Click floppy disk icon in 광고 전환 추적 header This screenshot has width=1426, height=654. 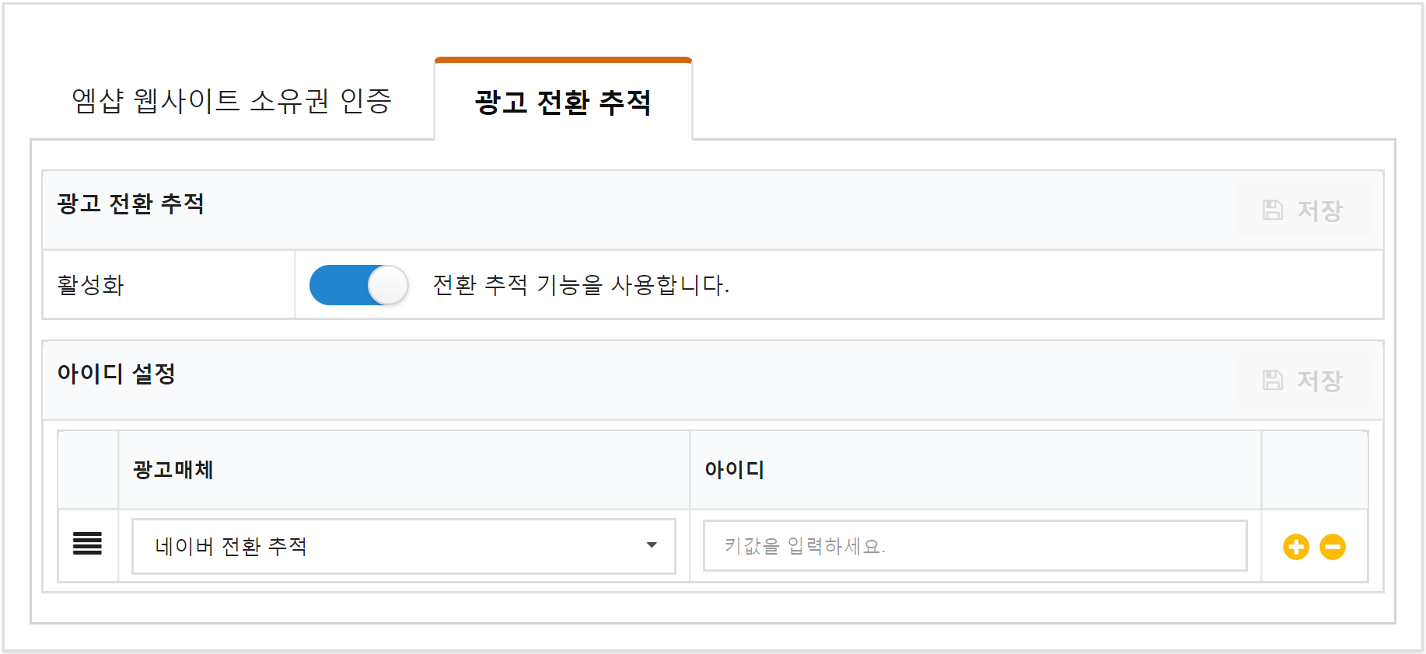(x=1273, y=210)
